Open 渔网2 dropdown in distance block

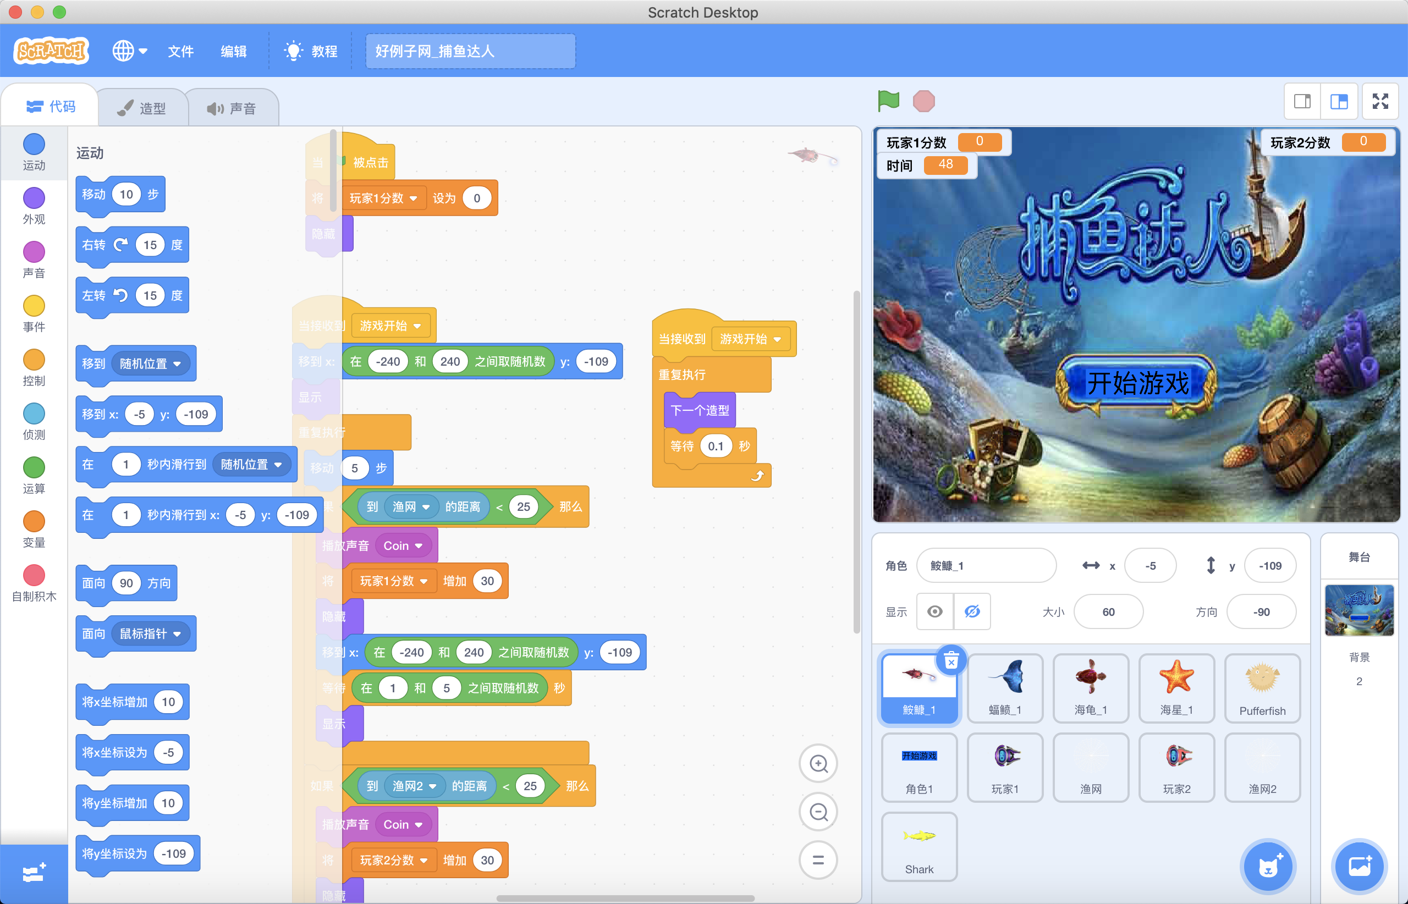point(415,785)
